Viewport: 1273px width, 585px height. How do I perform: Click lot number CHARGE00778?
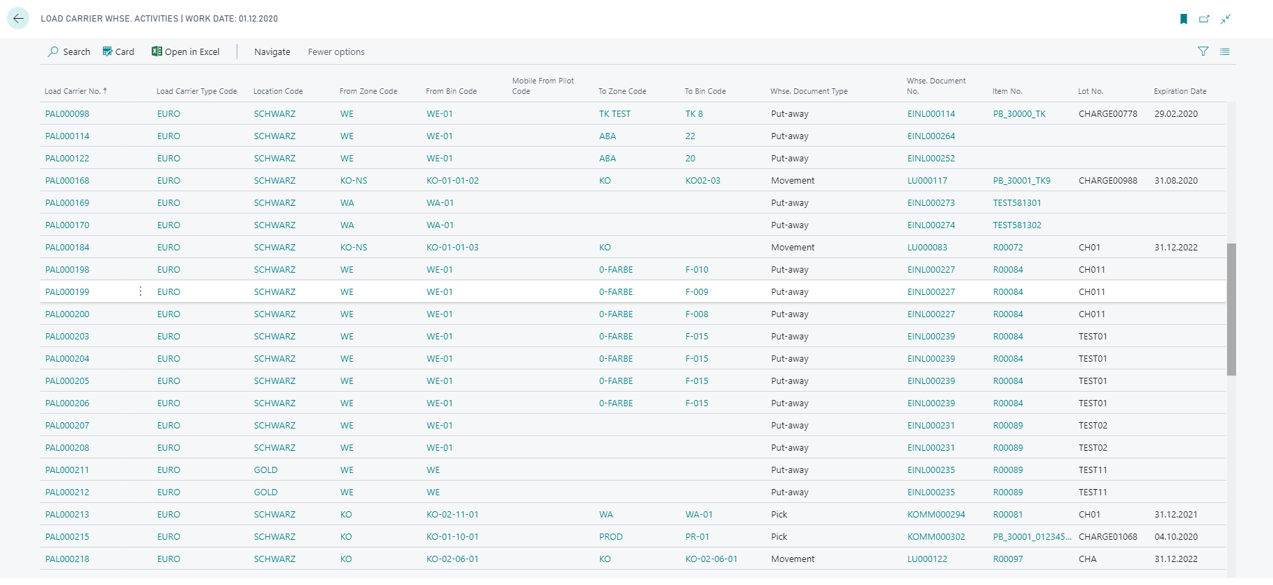(x=1108, y=113)
